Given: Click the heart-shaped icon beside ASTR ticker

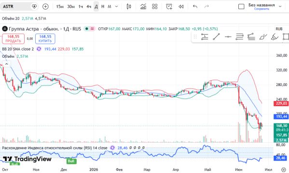Looking at the screenshot, I should 34,7.
